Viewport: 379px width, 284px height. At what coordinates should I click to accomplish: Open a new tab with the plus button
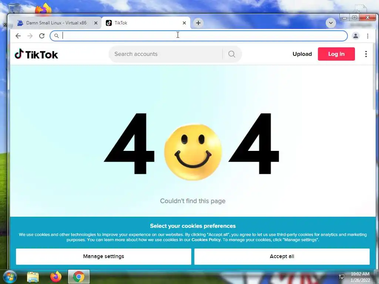[x=198, y=23]
